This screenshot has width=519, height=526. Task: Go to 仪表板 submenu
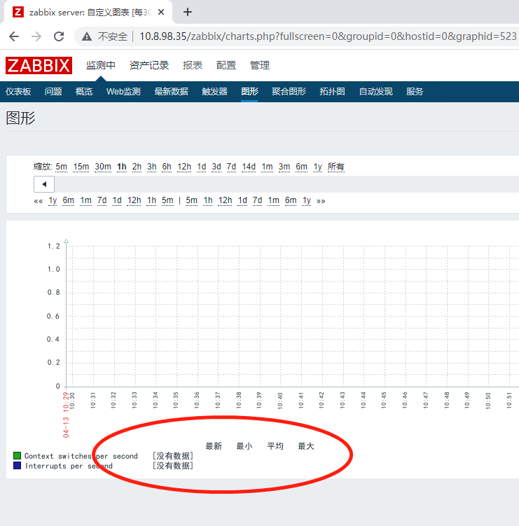click(18, 92)
